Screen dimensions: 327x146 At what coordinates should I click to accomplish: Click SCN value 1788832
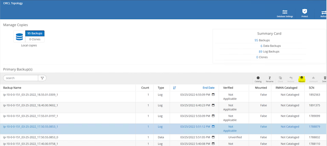click(x=314, y=137)
